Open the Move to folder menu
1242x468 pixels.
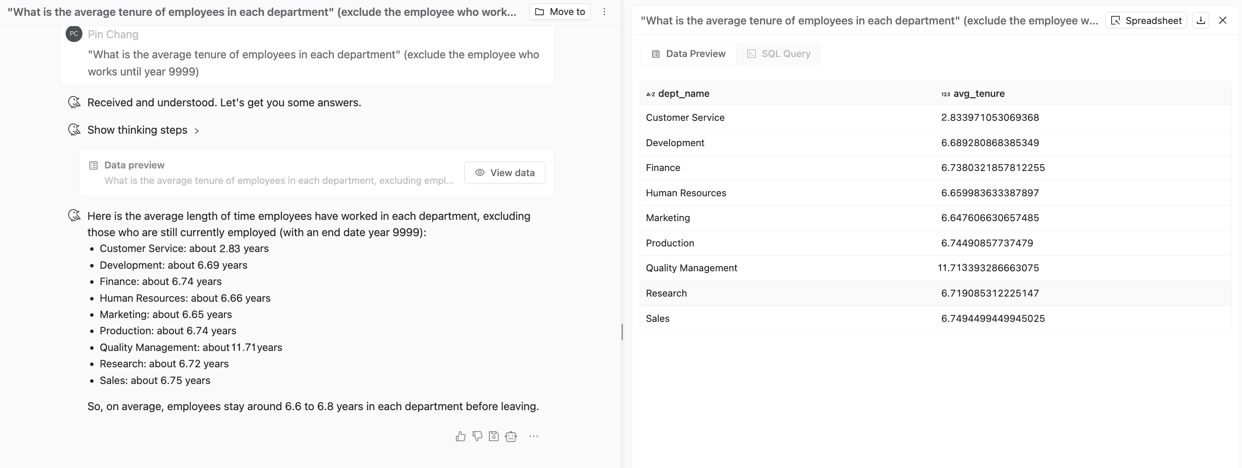(x=560, y=12)
